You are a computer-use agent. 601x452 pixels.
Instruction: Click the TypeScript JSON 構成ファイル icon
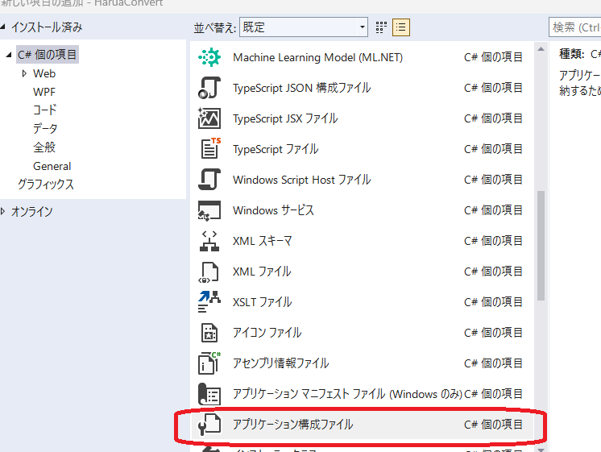(209, 88)
